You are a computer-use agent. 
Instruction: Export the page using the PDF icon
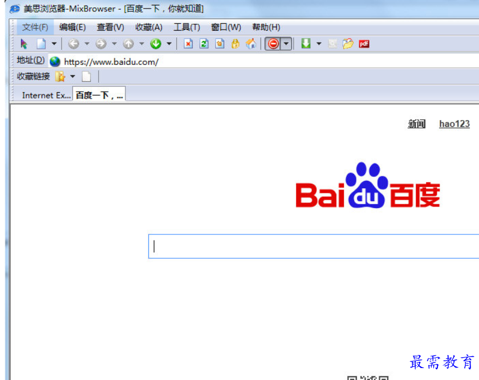[x=363, y=44]
